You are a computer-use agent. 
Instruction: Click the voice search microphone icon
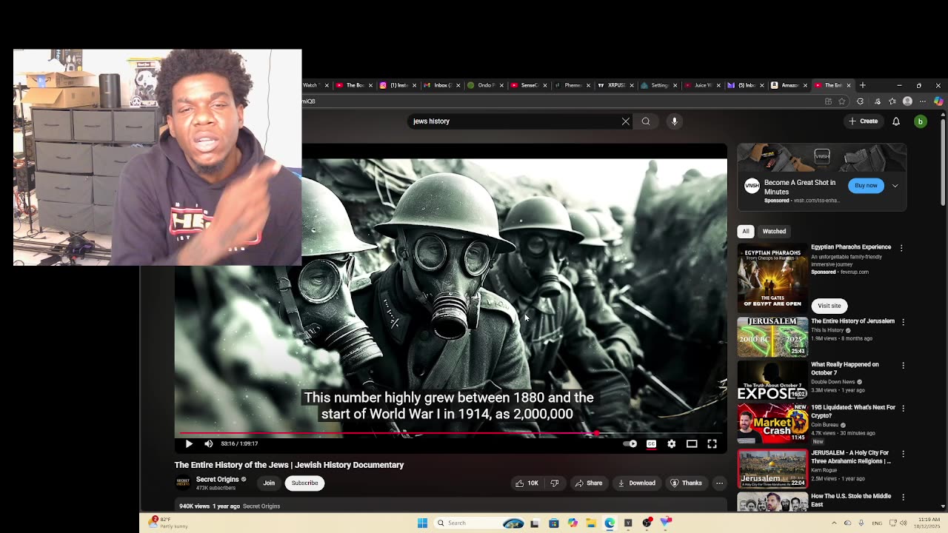(x=674, y=121)
